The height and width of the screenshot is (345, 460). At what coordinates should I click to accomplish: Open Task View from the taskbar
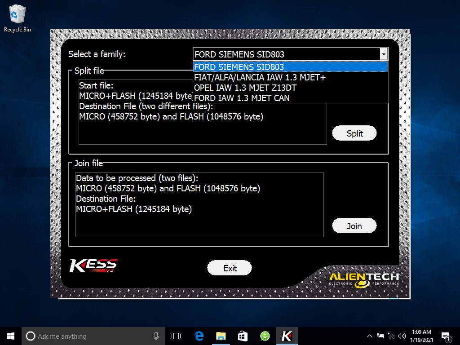pos(176,336)
